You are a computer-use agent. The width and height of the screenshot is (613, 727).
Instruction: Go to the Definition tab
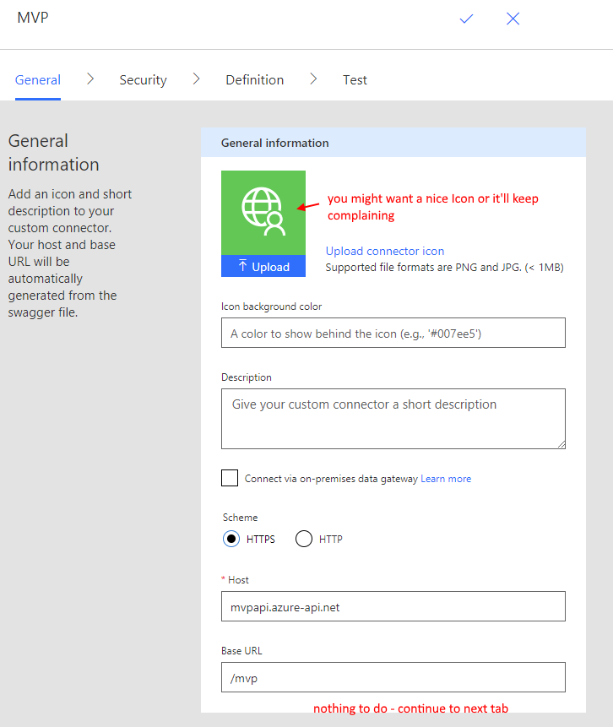254,80
